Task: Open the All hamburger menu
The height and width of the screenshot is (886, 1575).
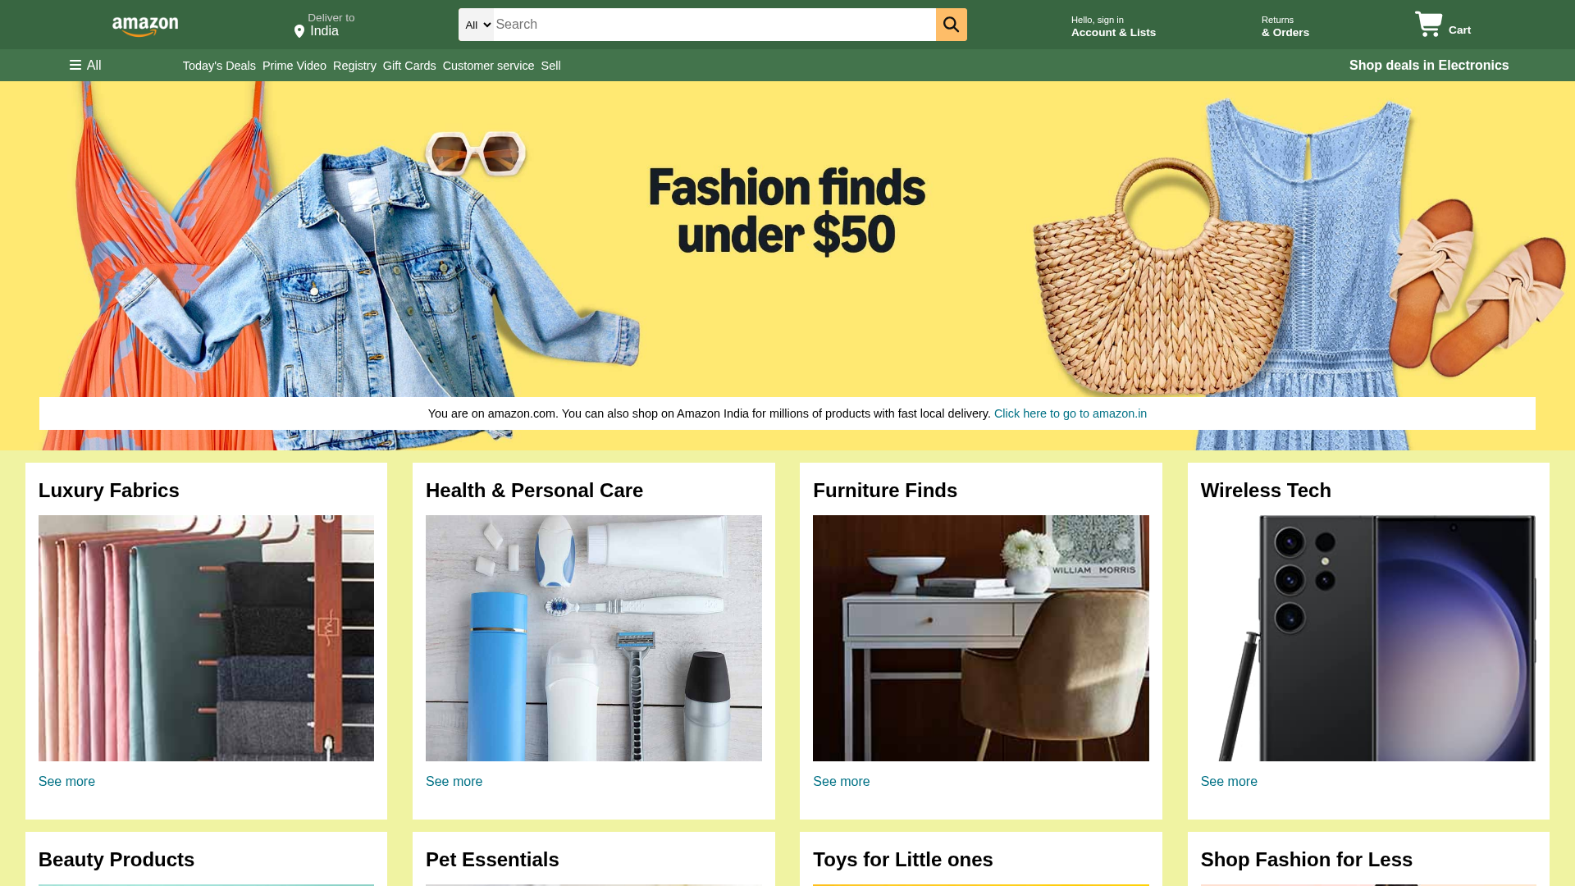Action: [85, 66]
